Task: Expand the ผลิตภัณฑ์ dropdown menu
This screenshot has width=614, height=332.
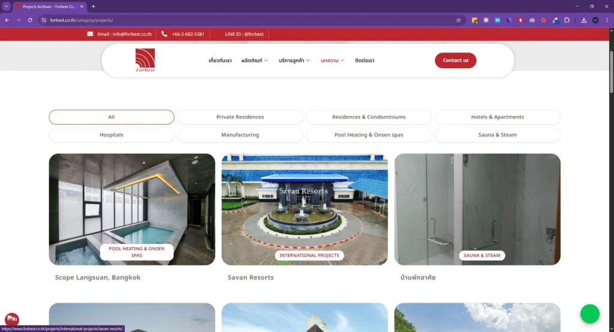Action: coord(254,60)
